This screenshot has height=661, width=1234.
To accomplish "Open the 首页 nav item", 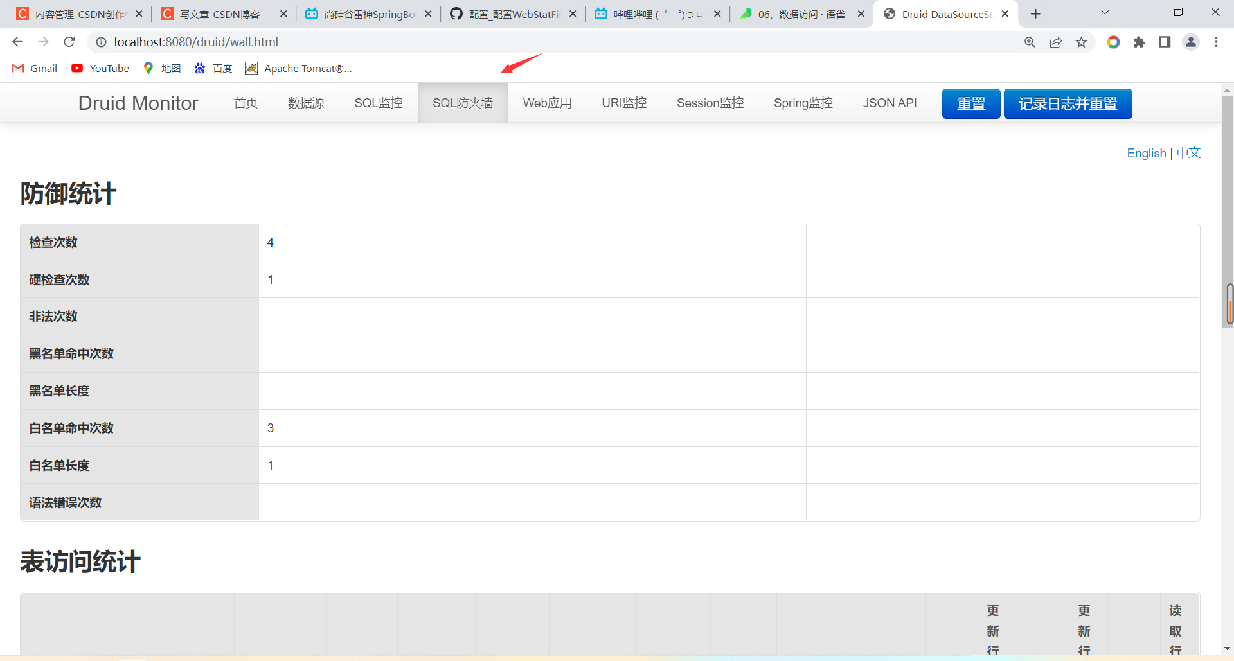I will click(246, 103).
